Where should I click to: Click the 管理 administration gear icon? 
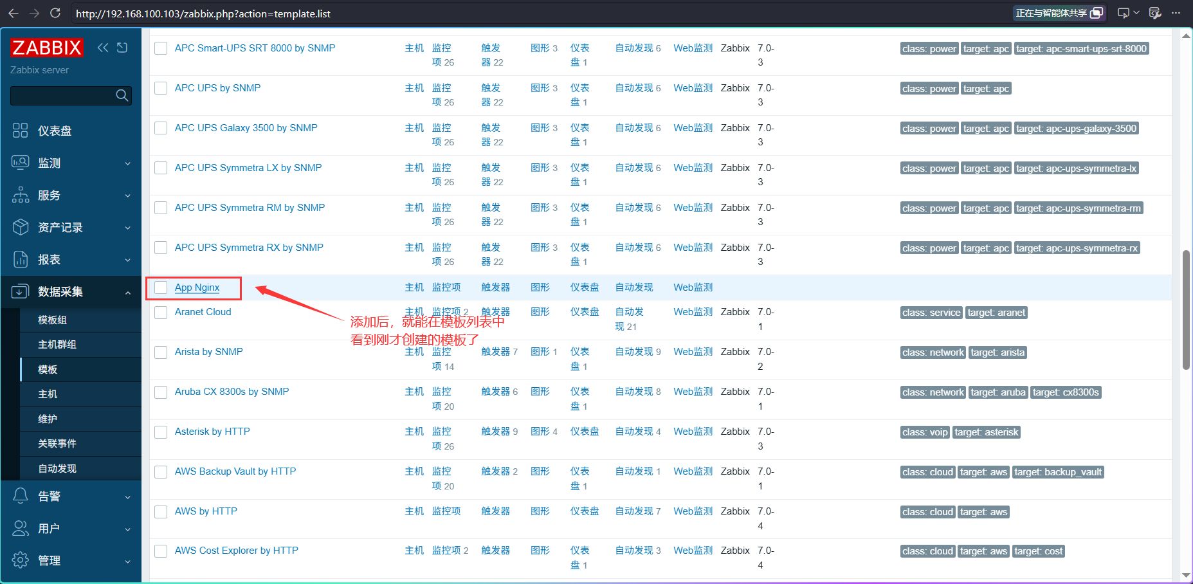coord(21,560)
